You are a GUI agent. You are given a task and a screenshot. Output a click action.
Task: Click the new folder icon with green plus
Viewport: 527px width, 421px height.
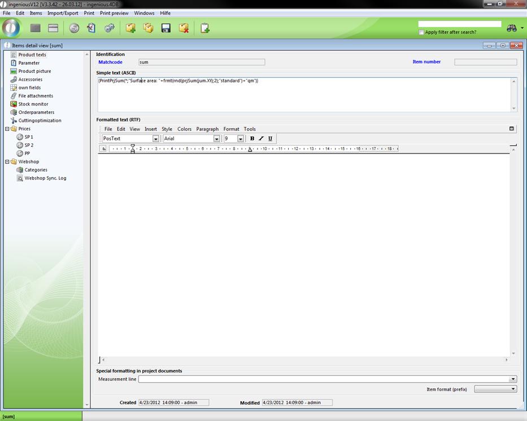tap(130, 28)
